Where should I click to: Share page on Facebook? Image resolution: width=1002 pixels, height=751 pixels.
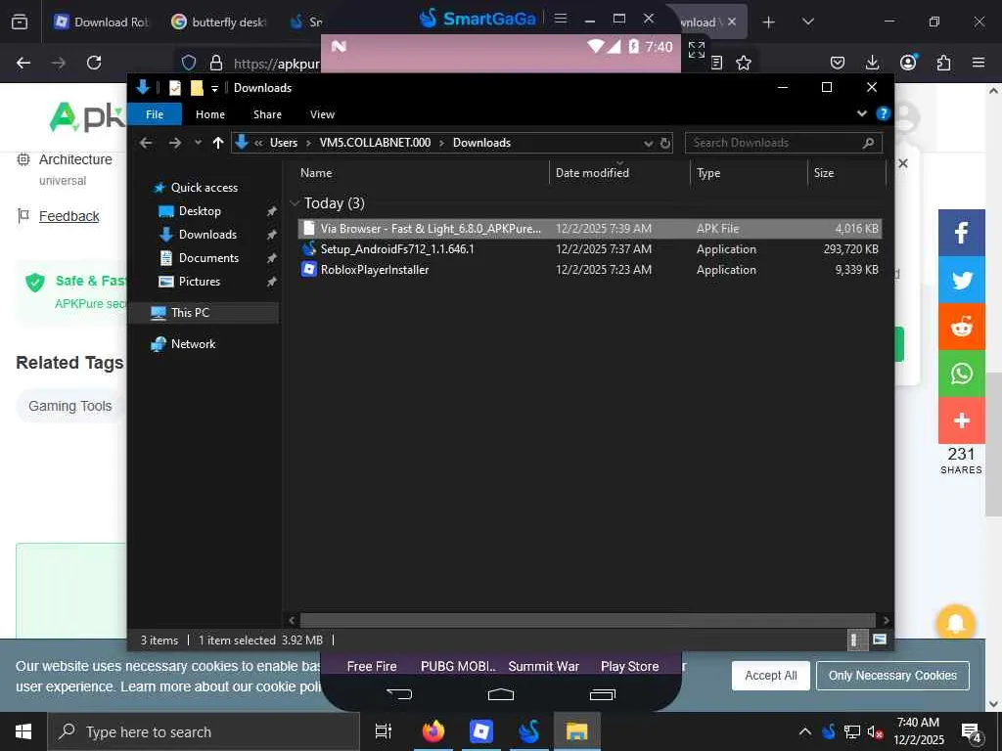[961, 233]
